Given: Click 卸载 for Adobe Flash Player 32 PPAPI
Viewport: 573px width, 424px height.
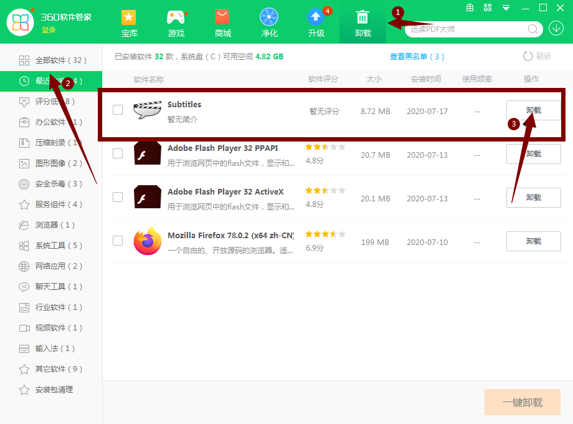Looking at the screenshot, I should 534,154.
